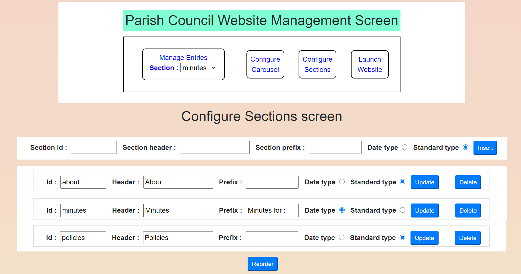Focus the empty Prefix field in policies row
Screen dimensions: 521x274
click(272, 238)
